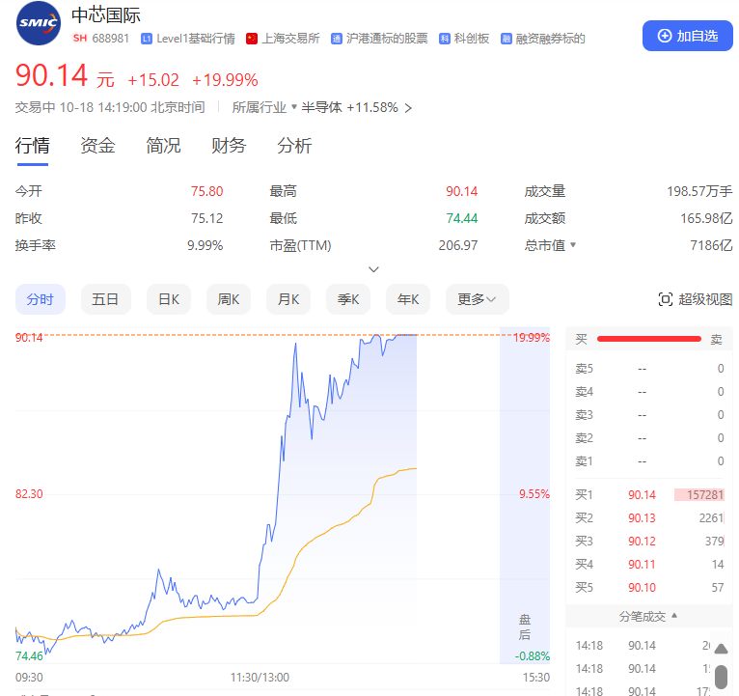The width and height of the screenshot is (739, 696).
Task: Click the 上海交易所 flag icon
Action: point(252,39)
